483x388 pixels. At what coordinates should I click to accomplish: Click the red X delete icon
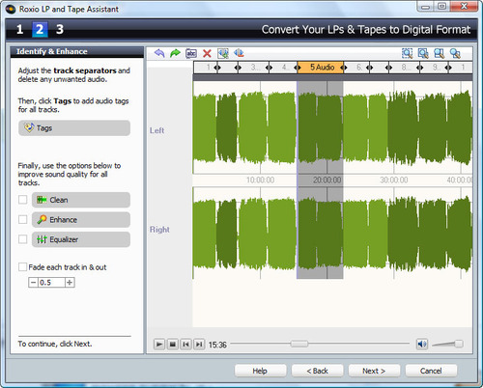(207, 53)
